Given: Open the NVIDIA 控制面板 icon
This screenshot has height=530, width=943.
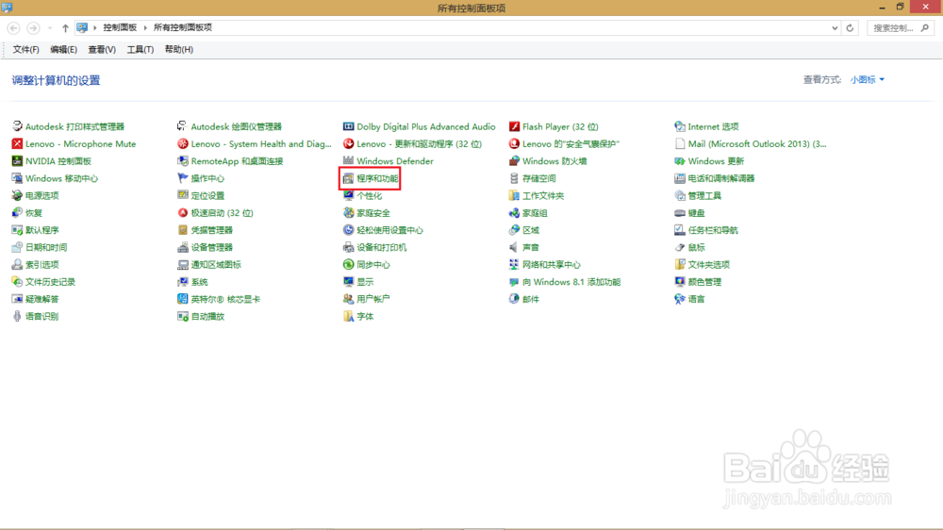Looking at the screenshot, I should tap(17, 160).
